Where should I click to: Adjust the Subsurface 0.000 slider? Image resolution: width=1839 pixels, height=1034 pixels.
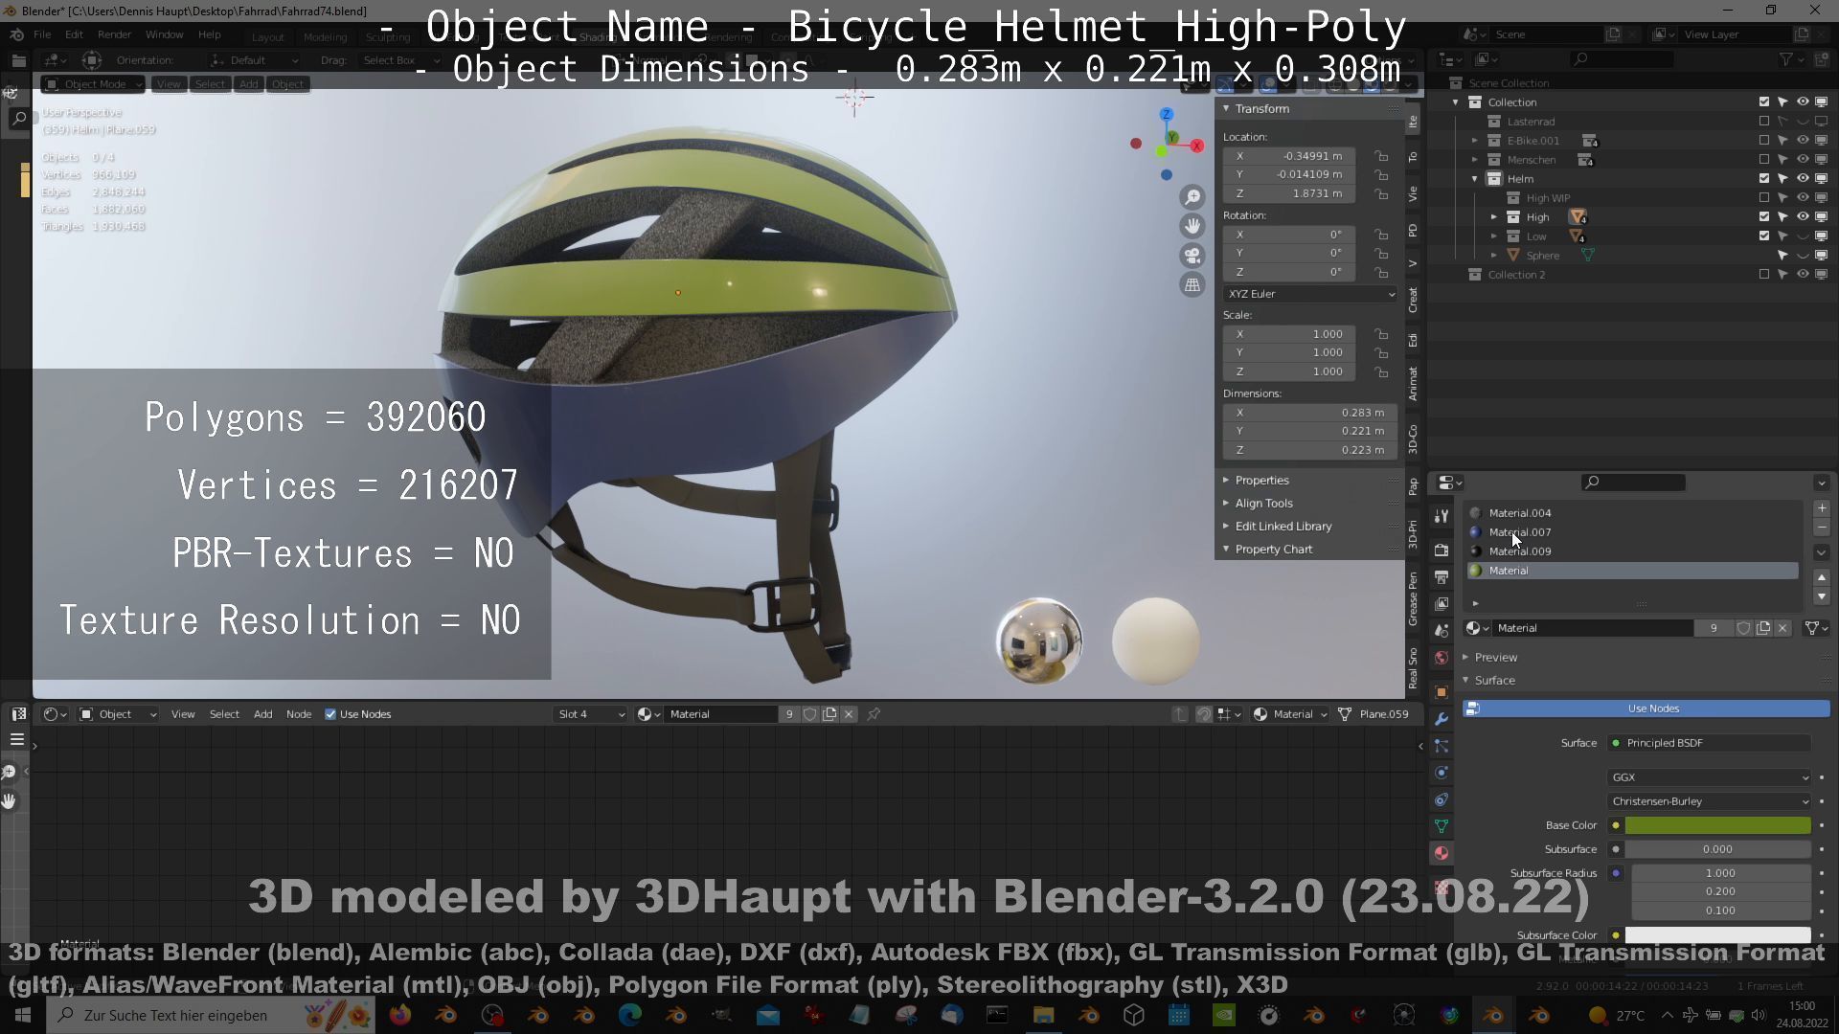[x=1717, y=849]
